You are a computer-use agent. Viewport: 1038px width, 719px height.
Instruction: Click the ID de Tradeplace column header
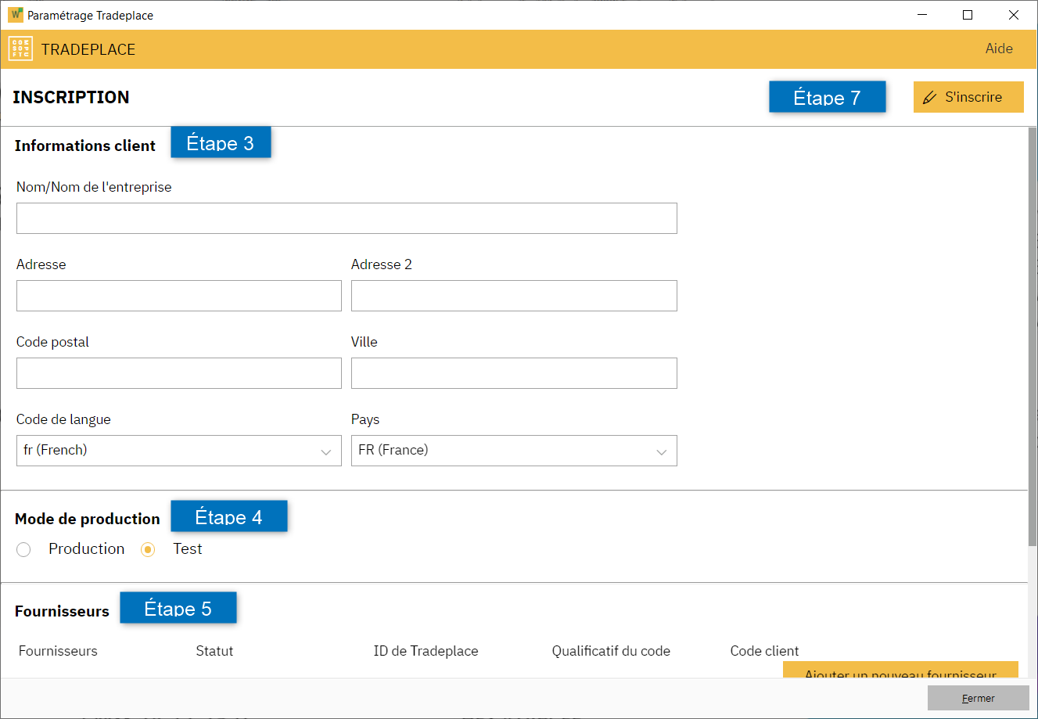(426, 651)
